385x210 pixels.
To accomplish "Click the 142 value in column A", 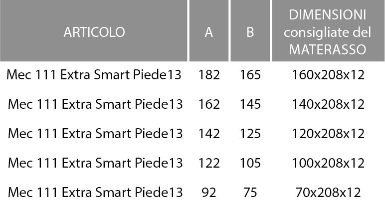I will click(x=209, y=133).
